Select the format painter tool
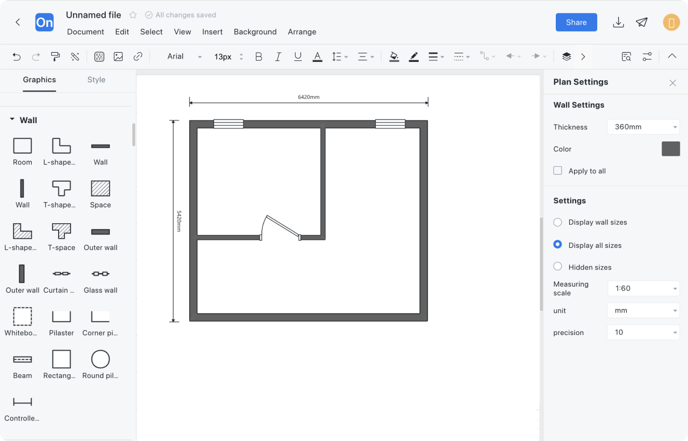This screenshot has height=441, width=688. (55, 56)
